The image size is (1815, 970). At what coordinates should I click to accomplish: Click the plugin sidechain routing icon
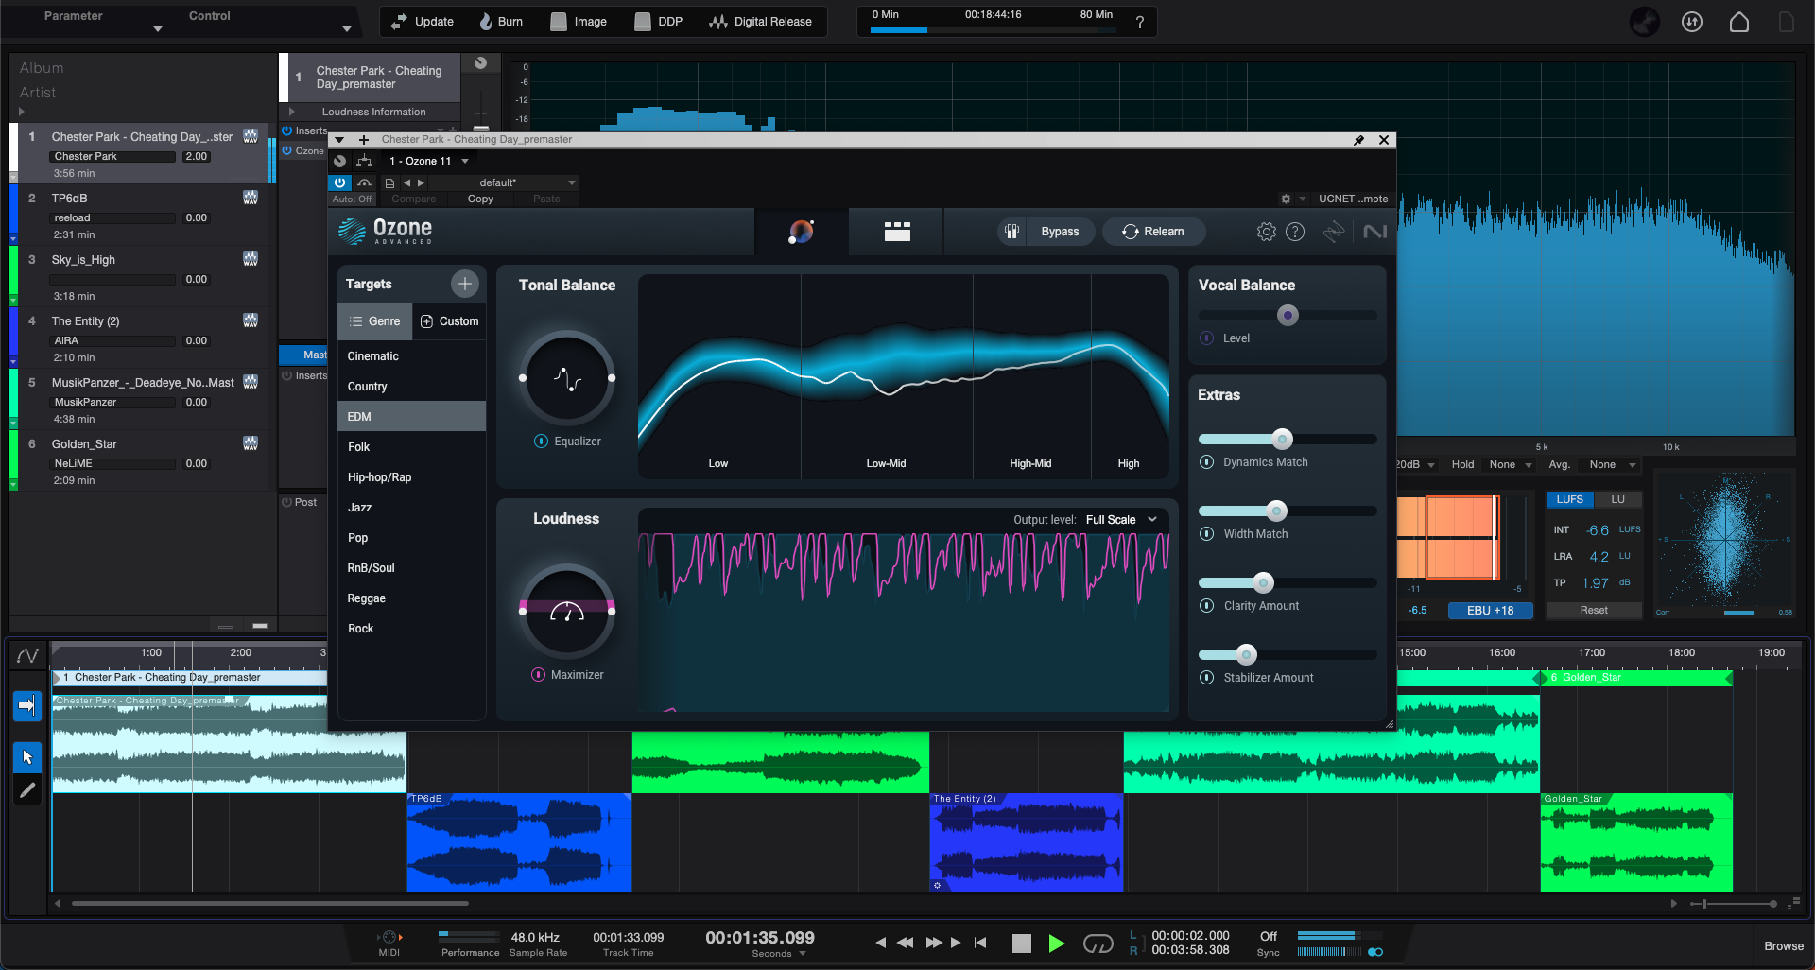pos(364,162)
